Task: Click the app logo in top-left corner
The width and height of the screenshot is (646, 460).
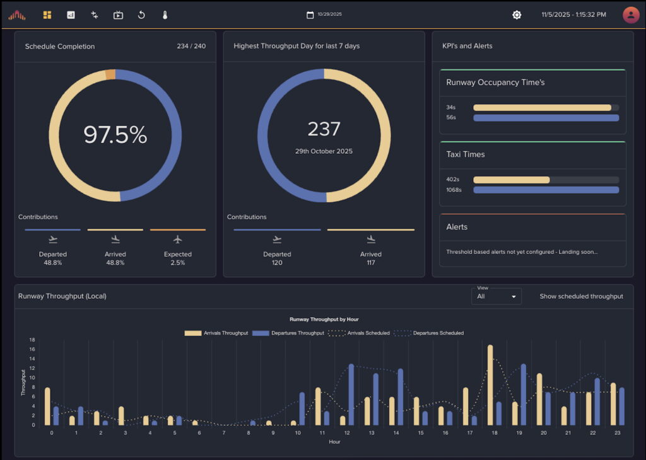Action: point(17,14)
